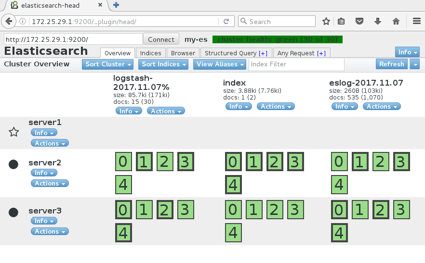Bookmark this page with star icon
425x263 pixels.
(326, 21)
